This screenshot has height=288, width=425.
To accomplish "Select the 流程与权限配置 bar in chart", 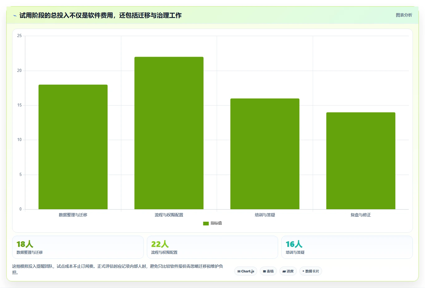I will [x=169, y=133].
